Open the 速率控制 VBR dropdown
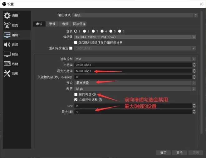The height and width of the screenshot is (158, 206). coord(135,59)
